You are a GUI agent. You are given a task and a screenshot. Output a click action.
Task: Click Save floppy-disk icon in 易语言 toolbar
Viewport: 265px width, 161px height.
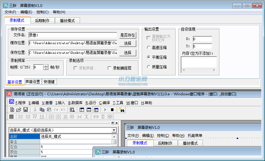tap(26, 110)
